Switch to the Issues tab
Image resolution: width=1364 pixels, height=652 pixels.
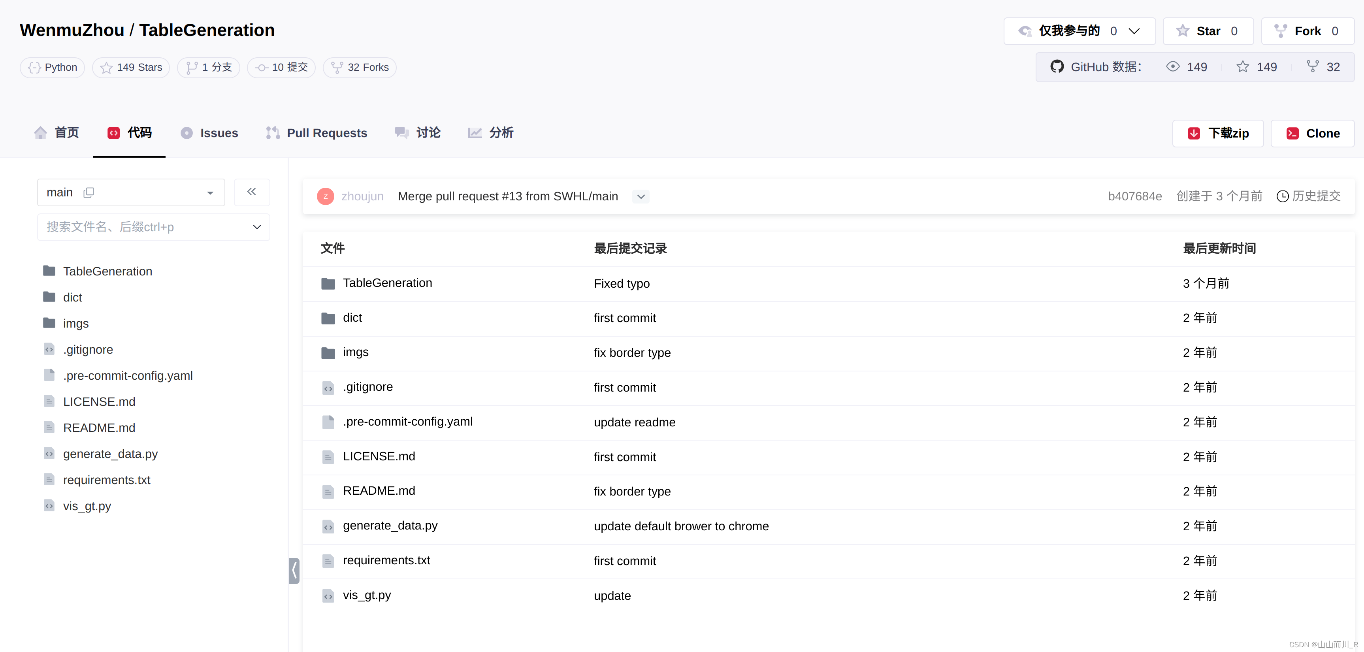(210, 133)
